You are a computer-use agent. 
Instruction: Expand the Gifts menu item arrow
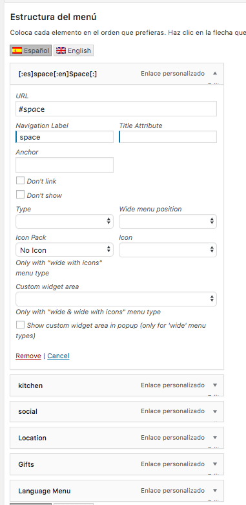tap(215, 464)
